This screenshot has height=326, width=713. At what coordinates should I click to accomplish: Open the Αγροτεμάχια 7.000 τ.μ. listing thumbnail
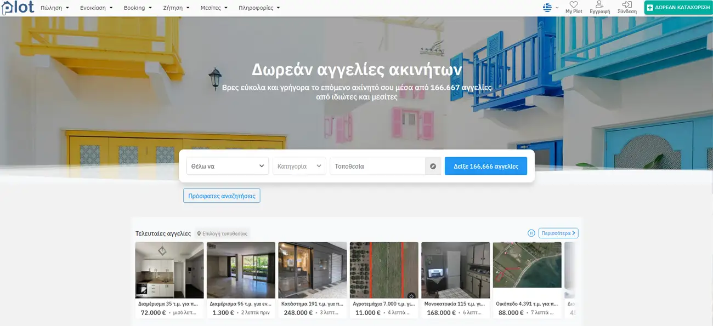click(x=383, y=268)
